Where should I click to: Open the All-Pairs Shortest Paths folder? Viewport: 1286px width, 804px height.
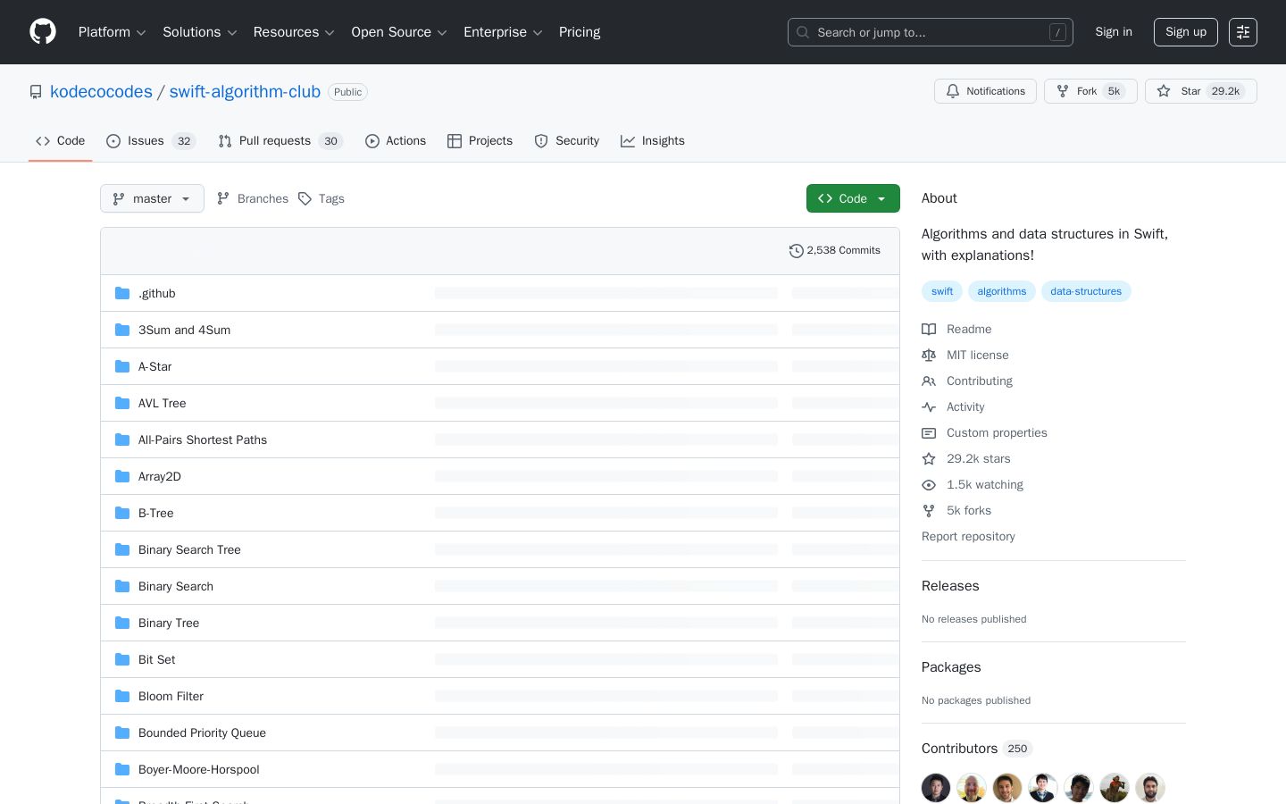tap(203, 440)
